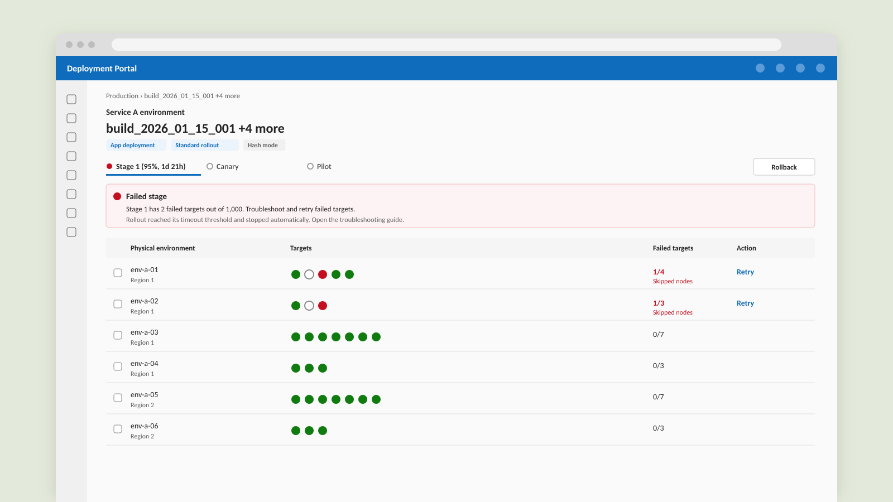Screen dimensions: 893x502
Task: Click the last green target in env-a-06
Action: click(323, 431)
